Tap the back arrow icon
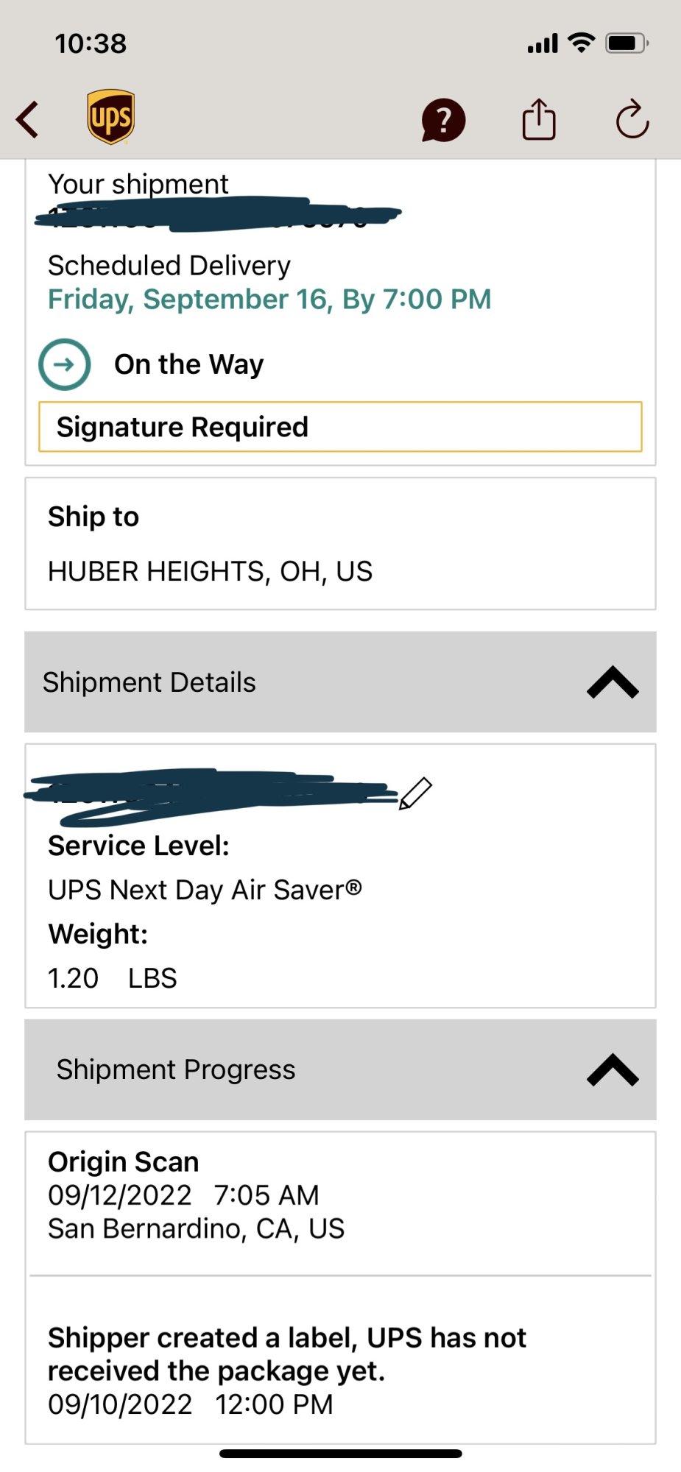Image resolution: width=681 pixels, height=1472 pixels. point(27,120)
